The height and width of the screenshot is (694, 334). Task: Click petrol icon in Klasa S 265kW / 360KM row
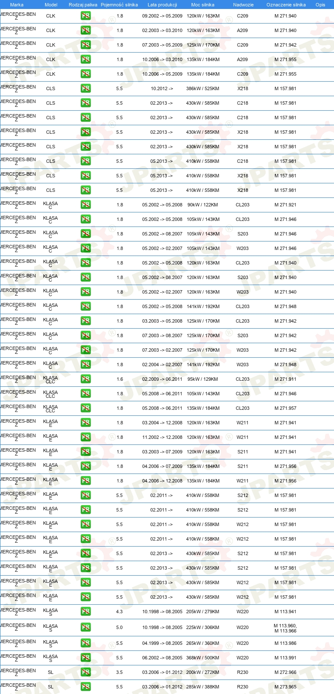click(x=86, y=644)
